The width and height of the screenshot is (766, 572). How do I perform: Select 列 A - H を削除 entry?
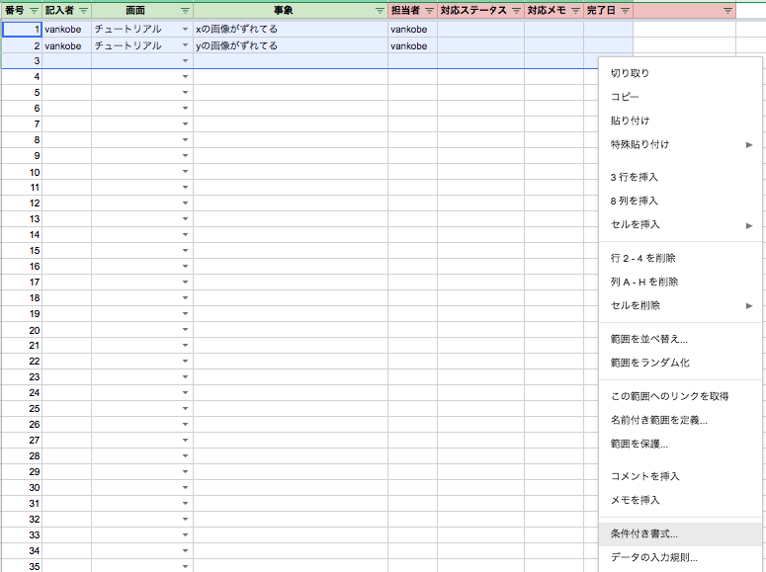tap(680, 282)
